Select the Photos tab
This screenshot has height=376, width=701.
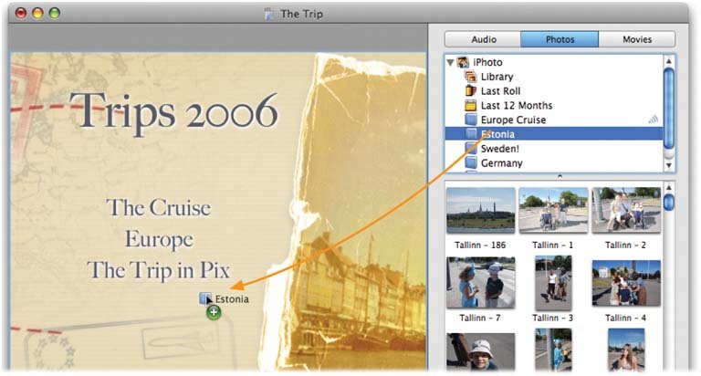point(560,39)
